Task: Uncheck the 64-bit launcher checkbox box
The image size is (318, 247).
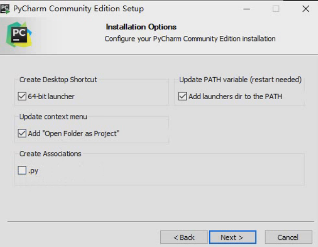Action: click(x=22, y=97)
